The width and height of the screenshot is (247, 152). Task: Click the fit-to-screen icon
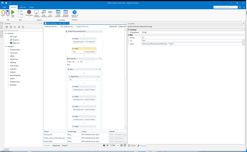(x=122, y=146)
